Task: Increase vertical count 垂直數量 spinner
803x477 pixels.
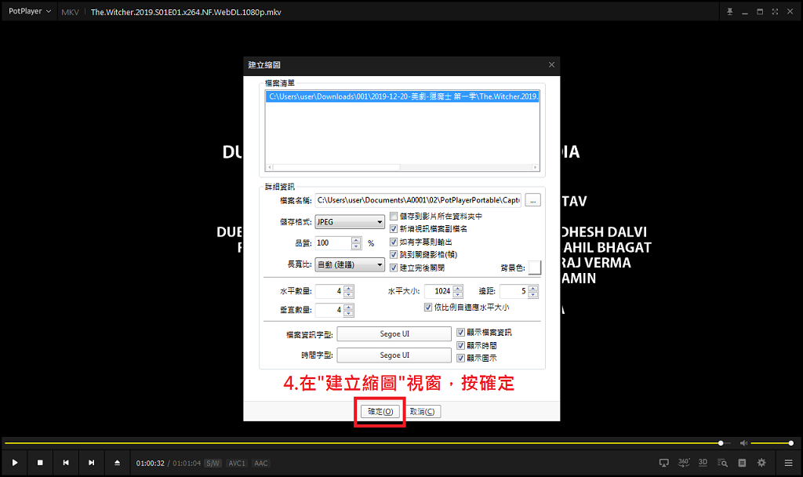Action: point(349,308)
